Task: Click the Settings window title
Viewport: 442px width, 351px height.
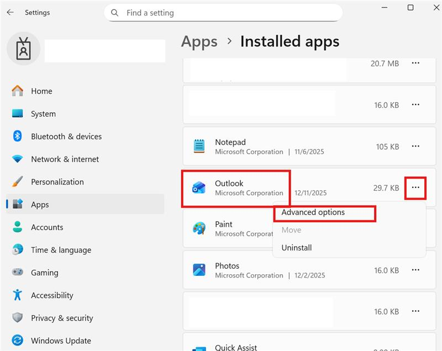Action: [x=37, y=13]
